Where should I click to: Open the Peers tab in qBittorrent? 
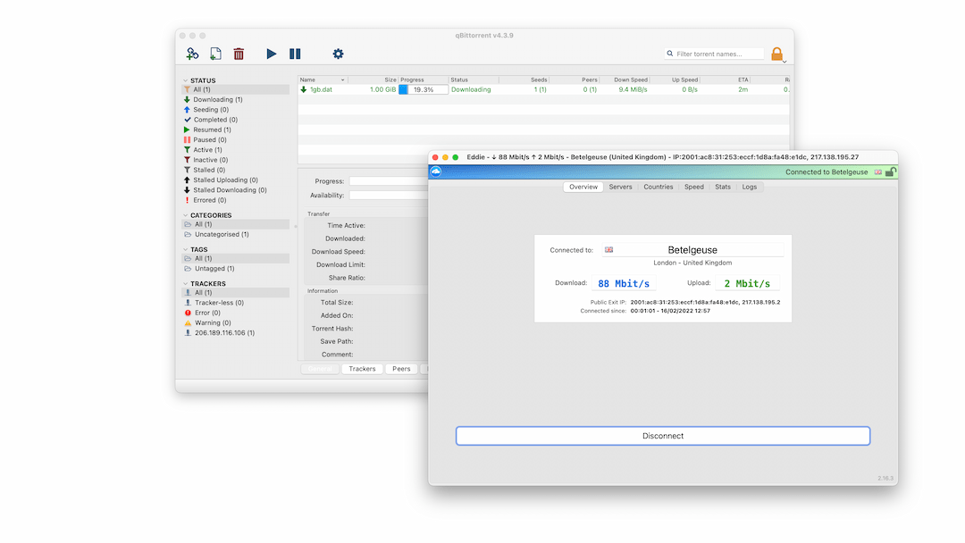coord(401,369)
